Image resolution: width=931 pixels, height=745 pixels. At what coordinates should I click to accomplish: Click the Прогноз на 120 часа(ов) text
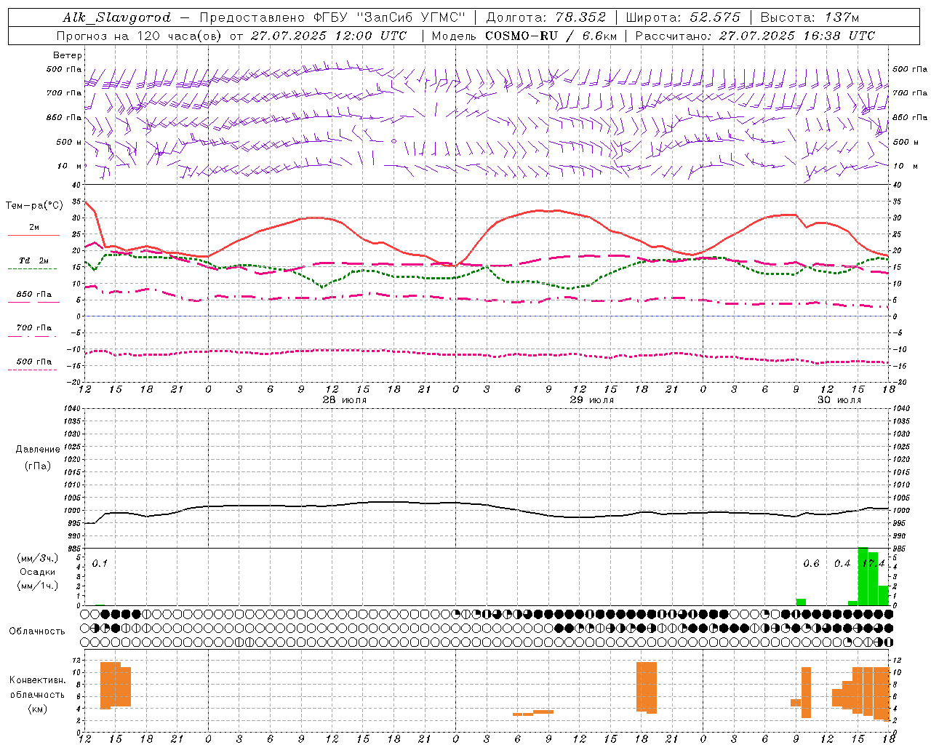coord(140,36)
